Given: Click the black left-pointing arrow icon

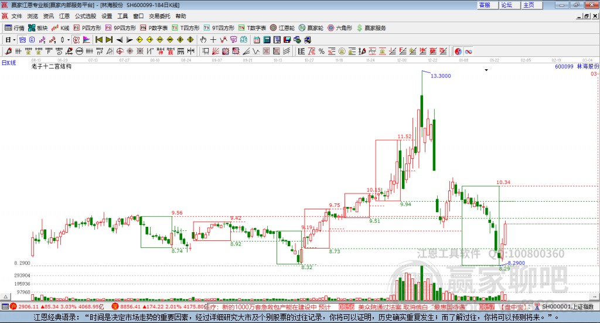Looking at the screenshot, I should point(120,40).
